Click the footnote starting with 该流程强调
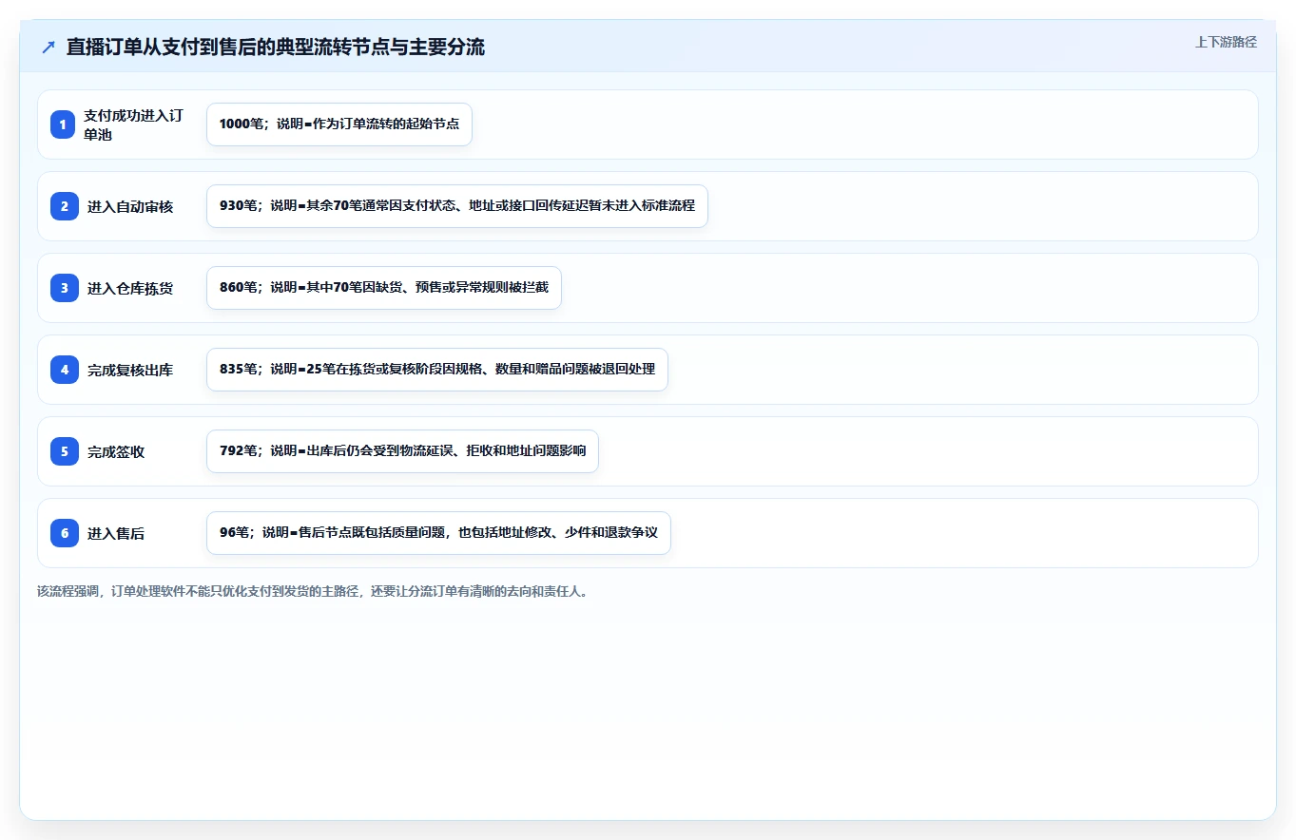This screenshot has width=1296, height=840. tap(313, 591)
